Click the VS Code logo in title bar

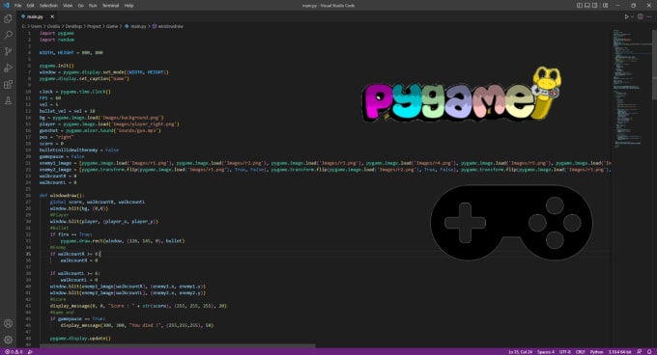[6, 6]
